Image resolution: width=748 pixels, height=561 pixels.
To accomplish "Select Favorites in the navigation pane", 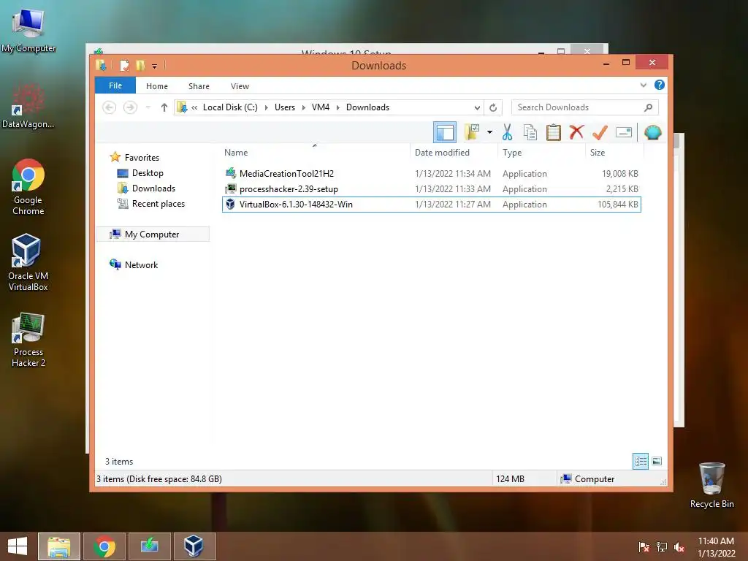I will click(x=142, y=158).
